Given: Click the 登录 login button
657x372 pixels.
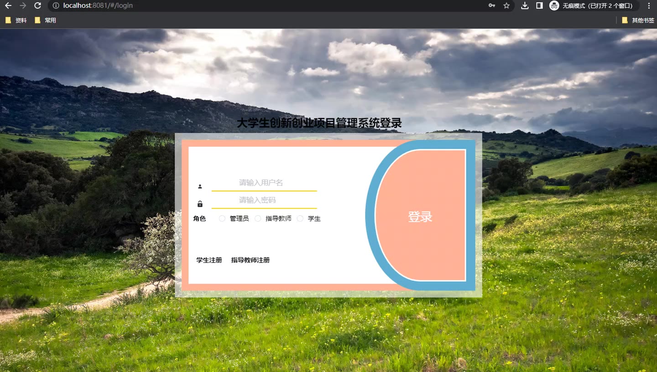Looking at the screenshot, I should (x=420, y=215).
